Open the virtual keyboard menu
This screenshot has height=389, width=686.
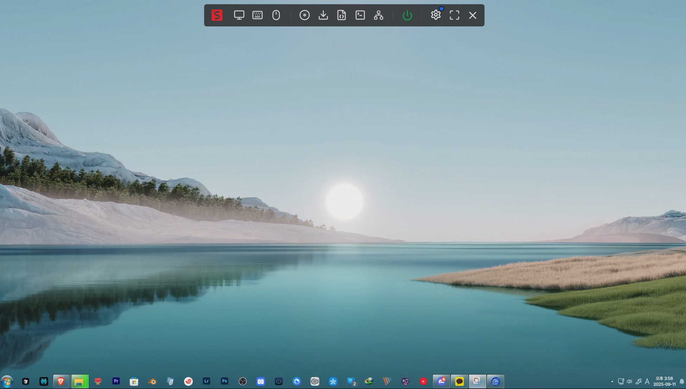[x=258, y=15]
